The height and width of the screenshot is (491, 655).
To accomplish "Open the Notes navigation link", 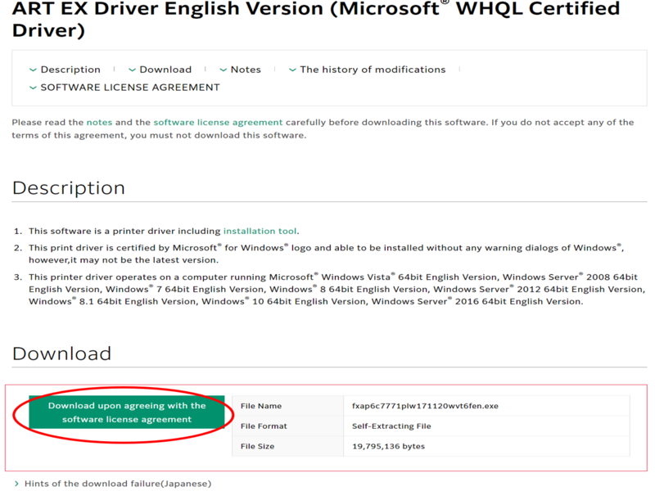I will pyautogui.click(x=246, y=70).
